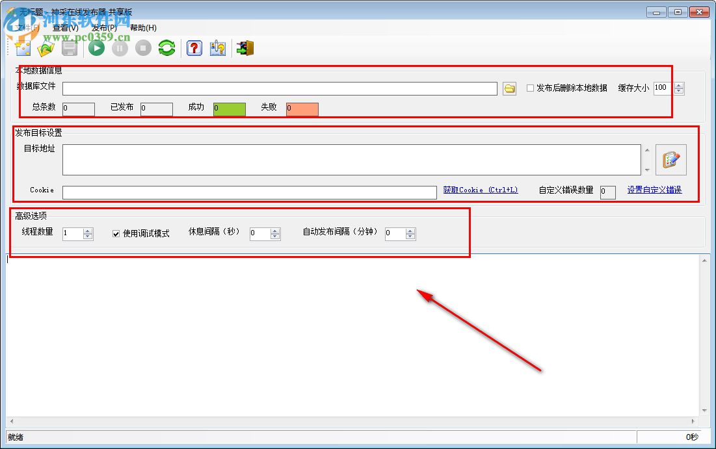Click the Save floppy disk icon
Screen dimensions: 716x449
click(70, 48)
